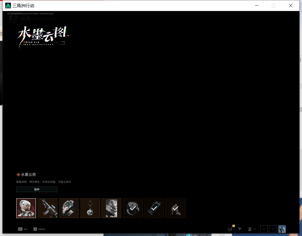Screen dimensions: 302x236
Task: Select the checked dark green card reward
Action: 154,208
